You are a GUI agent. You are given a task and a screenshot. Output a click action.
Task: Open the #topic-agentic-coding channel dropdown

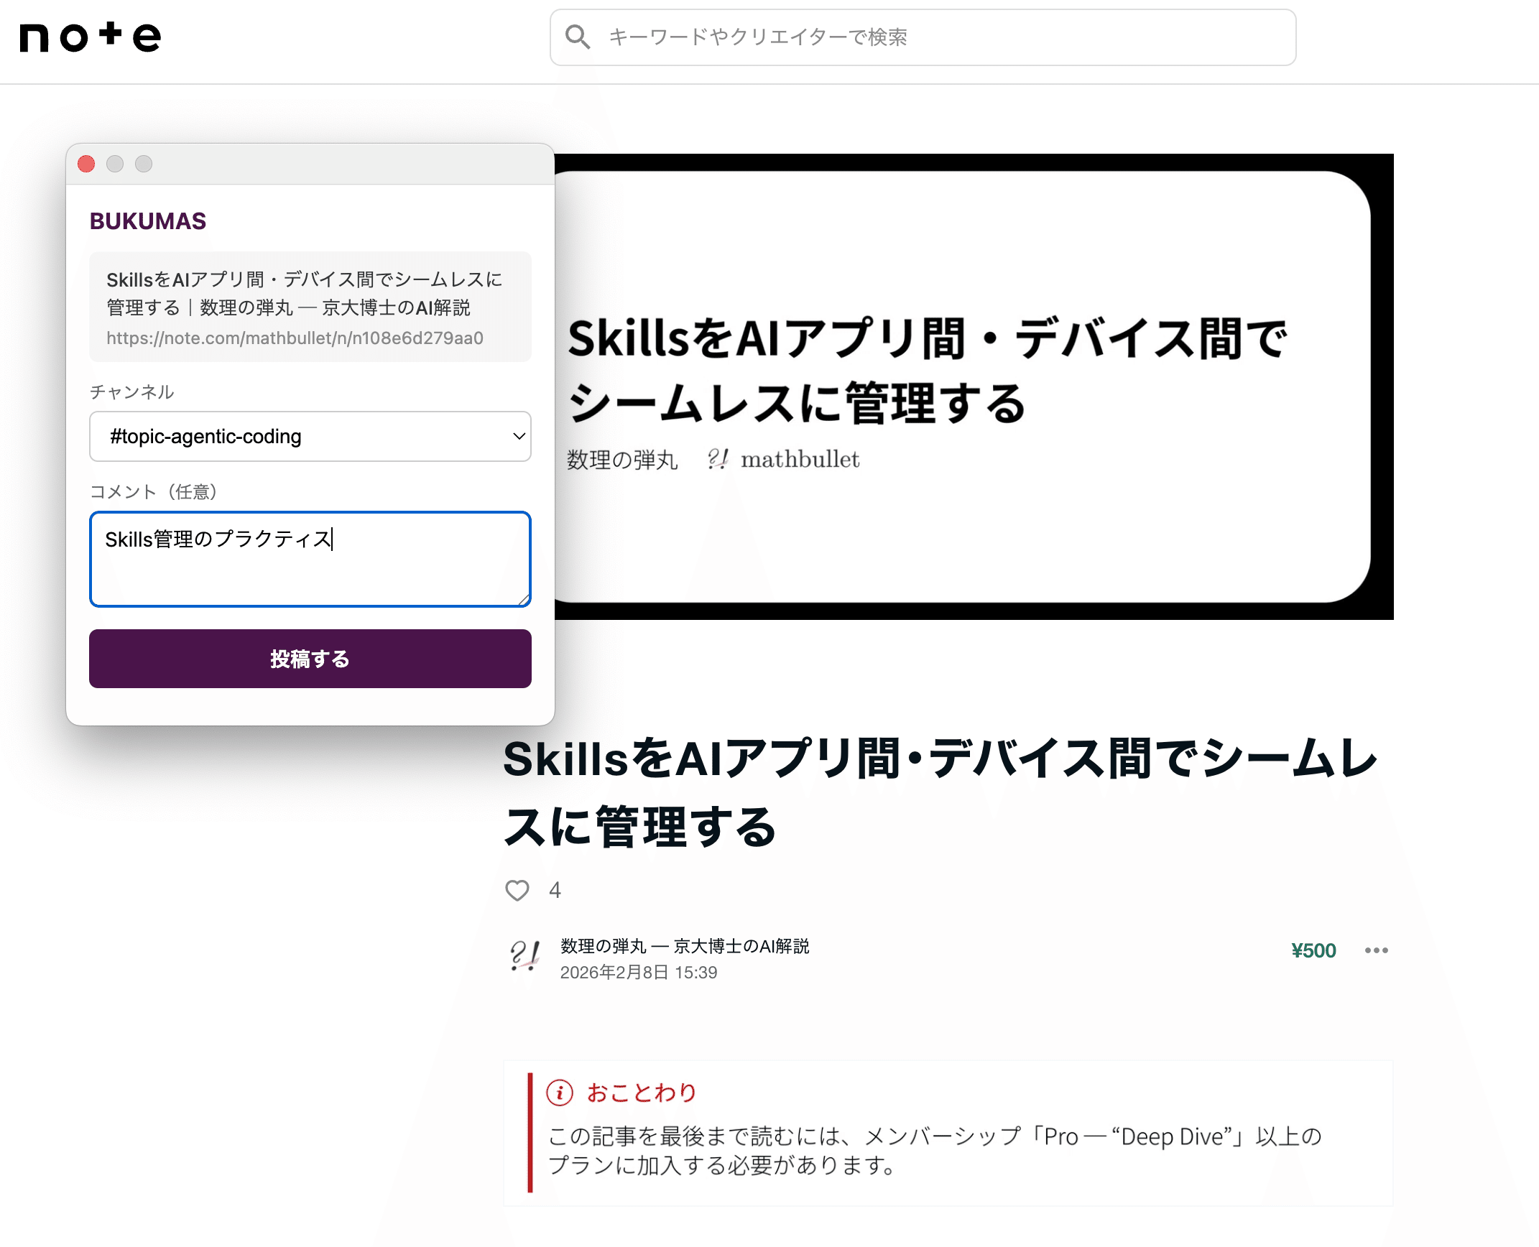[310, 436]
